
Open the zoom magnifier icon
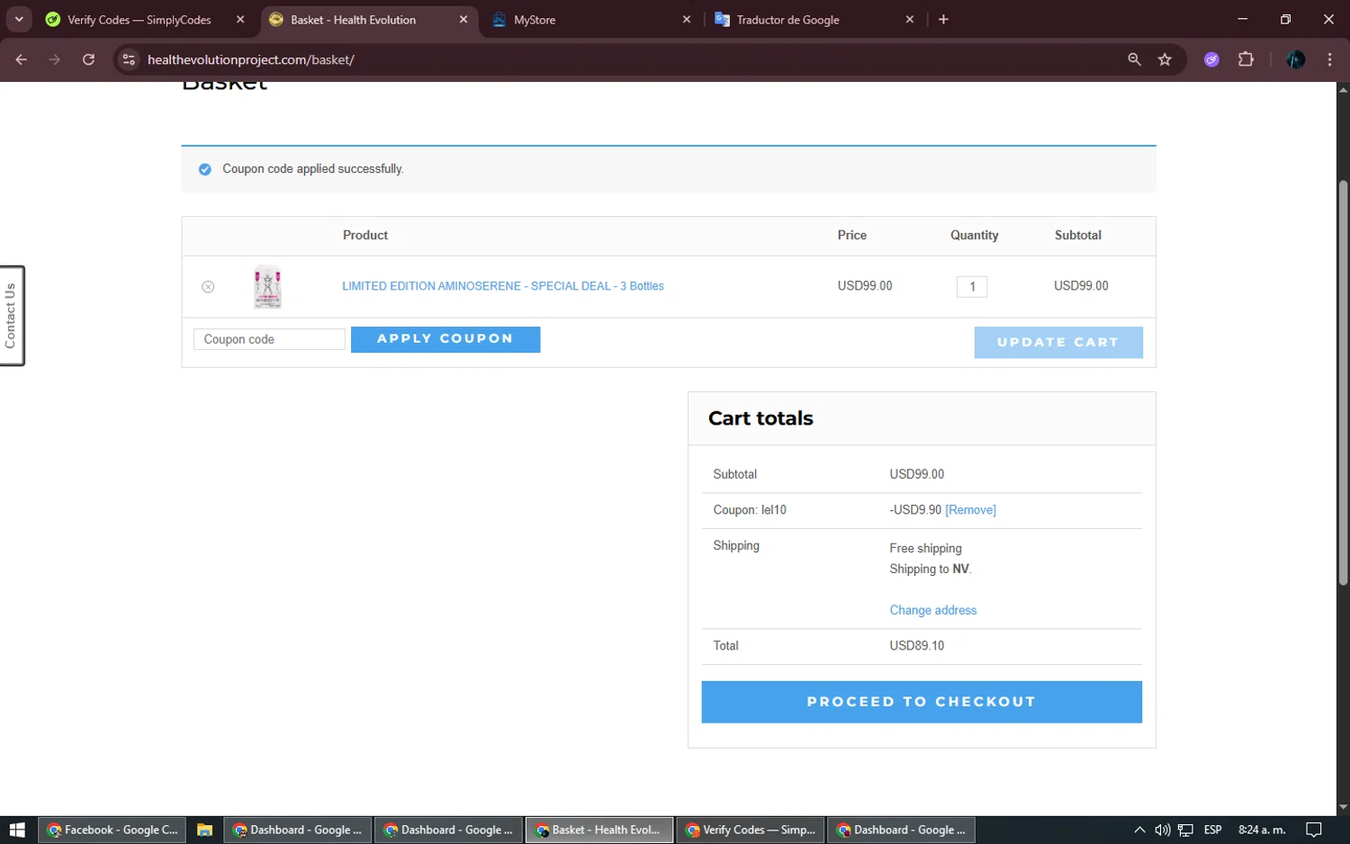1134,59
